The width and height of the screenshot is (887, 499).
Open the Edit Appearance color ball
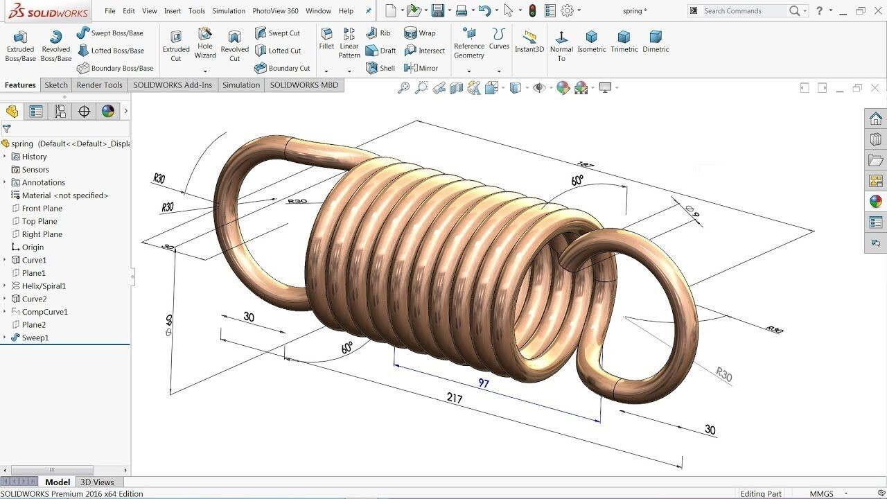point(563,88)
